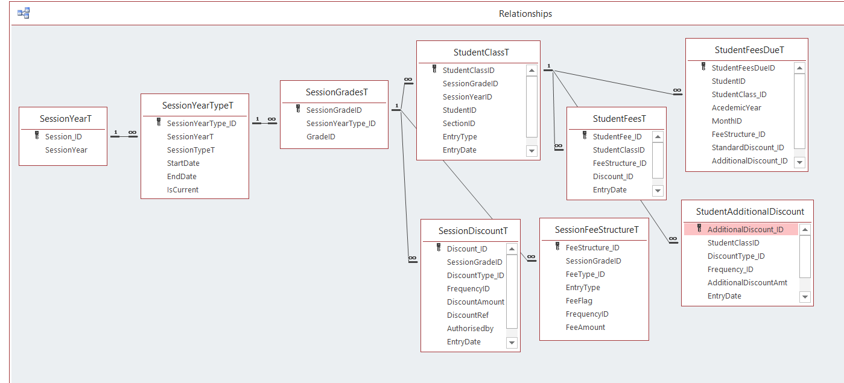Click the key icon beside StudentClassID in StudentClassT
Image resolution: width=844 pixels, height=383 pixels.
[x=434, y=69]
